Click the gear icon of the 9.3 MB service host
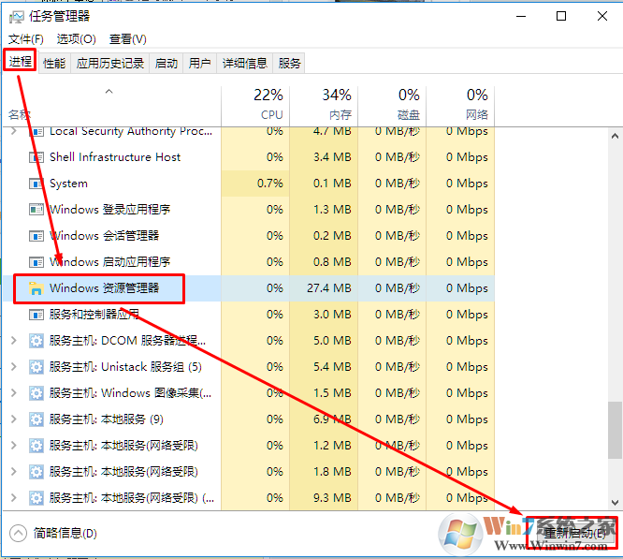This screenshot has width=623, height=559. pyautogui.click(x=36, y=498)
